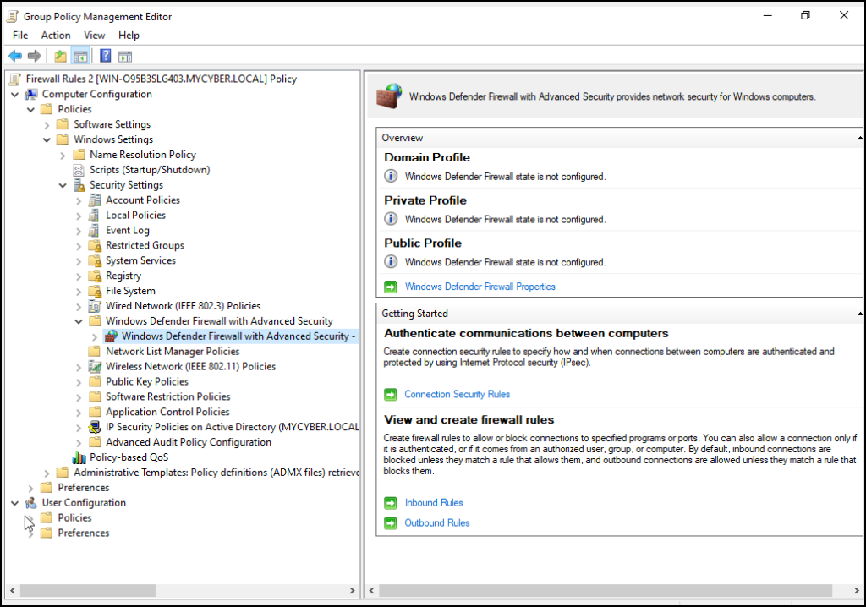866x607 pixels.
Task: Click the Computer Configuration icon
Action: [x=31, y=95]
